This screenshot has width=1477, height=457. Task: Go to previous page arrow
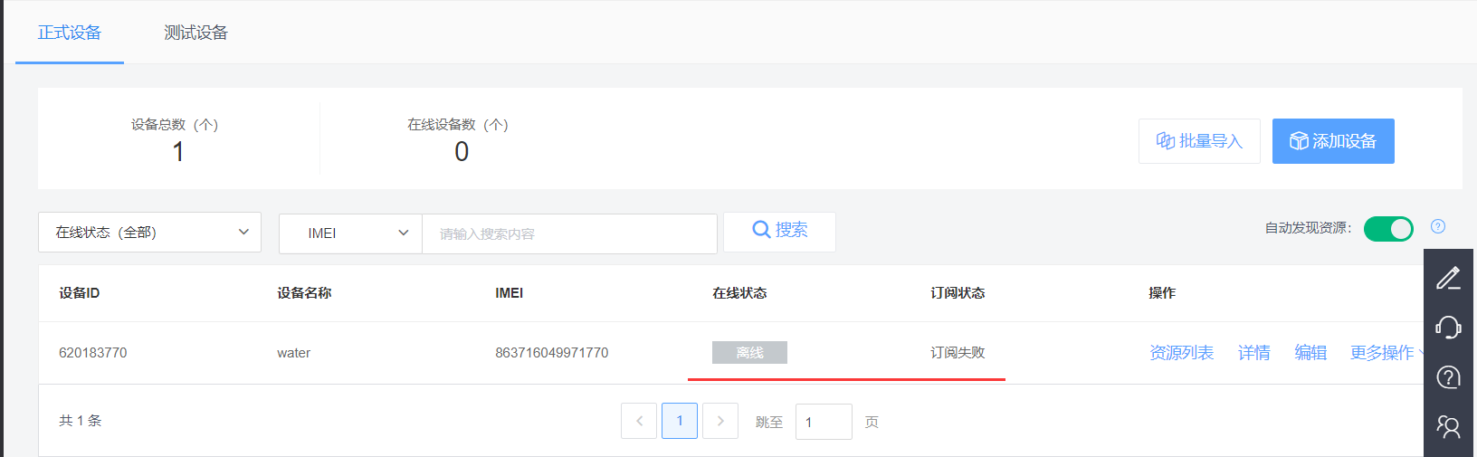[x=639, y=421]
